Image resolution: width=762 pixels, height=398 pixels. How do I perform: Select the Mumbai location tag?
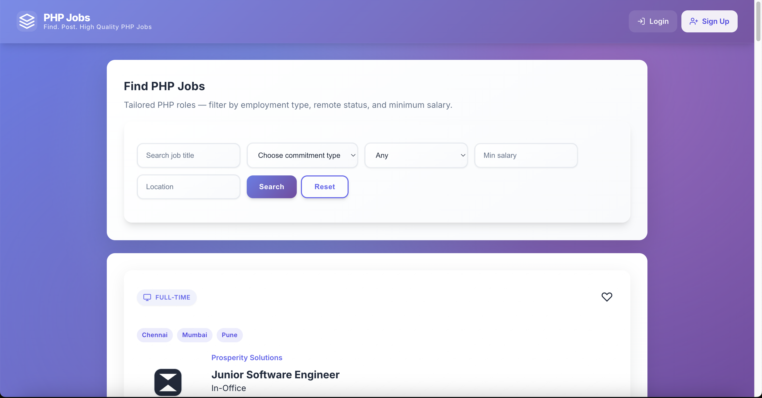coord(194,335)
